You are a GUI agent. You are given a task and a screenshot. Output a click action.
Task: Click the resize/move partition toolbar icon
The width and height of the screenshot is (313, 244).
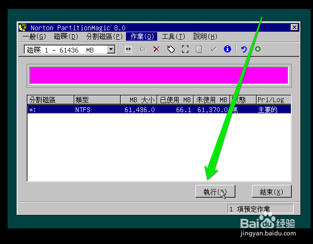point(128,49)
